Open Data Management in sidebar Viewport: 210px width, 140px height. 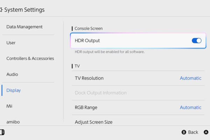tap(24, 27)
